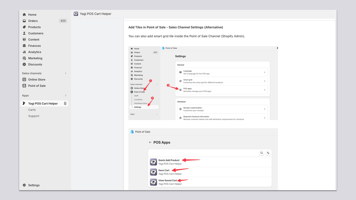Image resolution: width=356 pixels, height=200 pixels.
Task: Click the Marketing target icon
Action: pos(24,58)
